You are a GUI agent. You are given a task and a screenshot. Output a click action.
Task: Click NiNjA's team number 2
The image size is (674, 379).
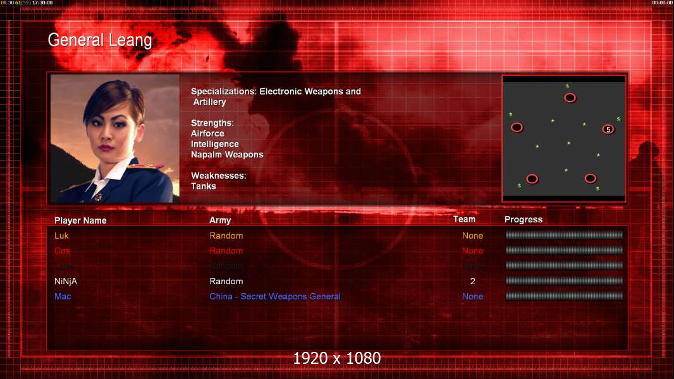[473, 281]
